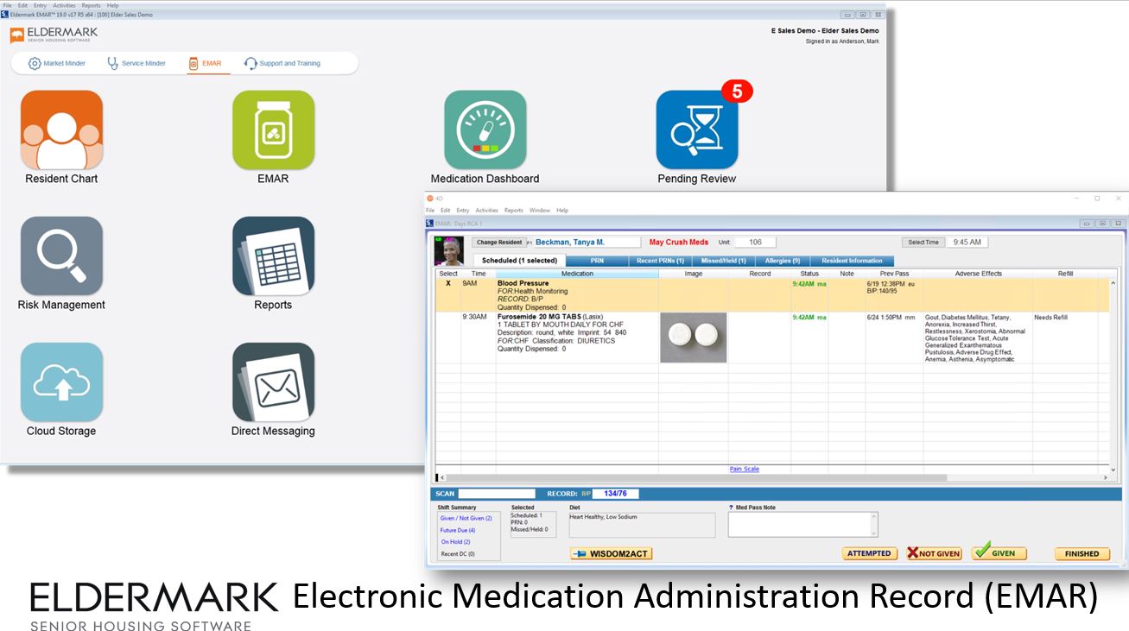
Task: Click the Support and Training headset icon
Action: pyautogui.click(x=251, y=63)
